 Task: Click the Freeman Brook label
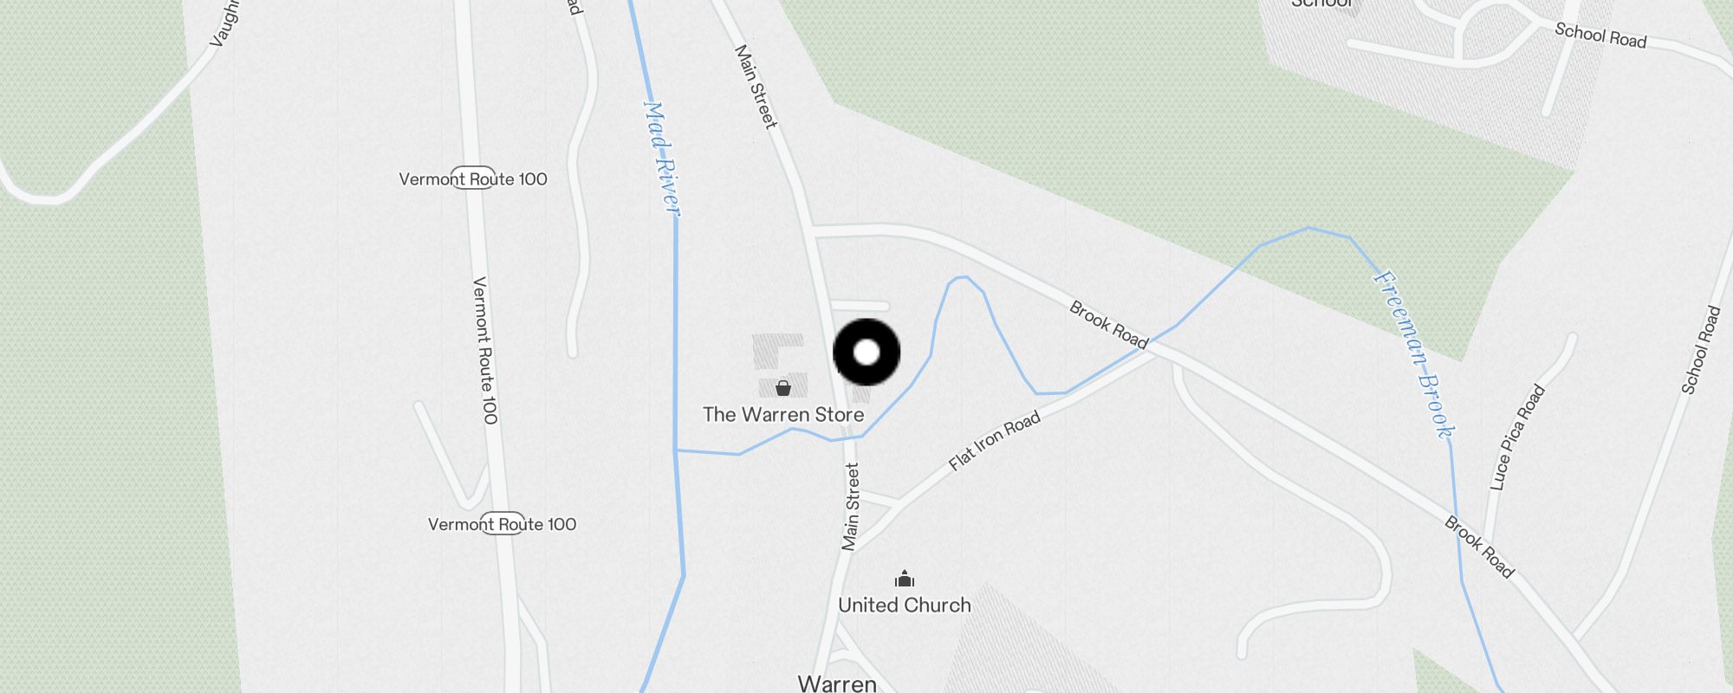coord(1414,355)
